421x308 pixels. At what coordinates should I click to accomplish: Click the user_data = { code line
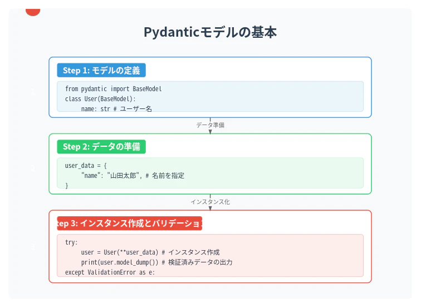pos(86,166)
